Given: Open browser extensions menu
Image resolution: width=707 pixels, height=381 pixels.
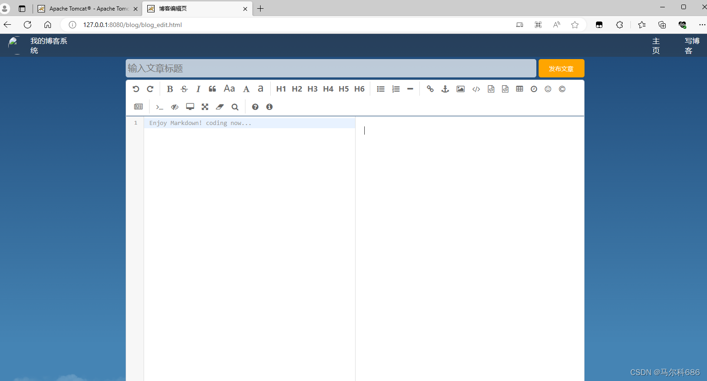Looking at the screenshot, I should (620, 25).
